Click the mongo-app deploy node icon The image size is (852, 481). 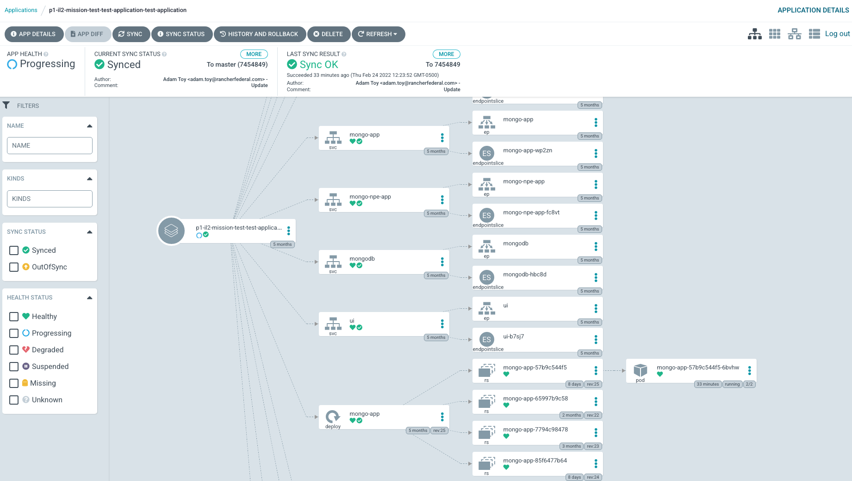point(333,417)
